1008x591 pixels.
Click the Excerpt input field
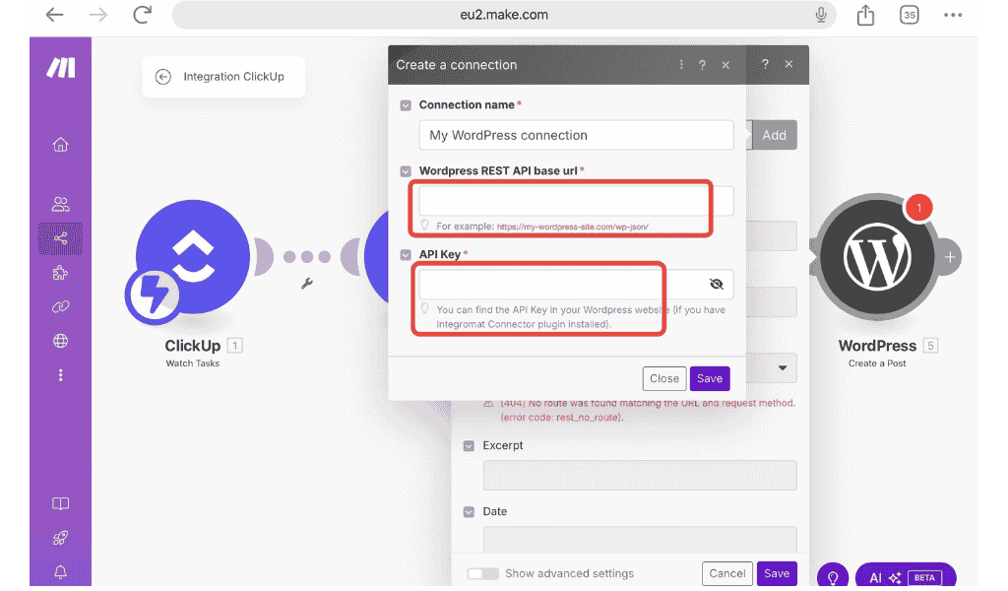coord(640,476)
